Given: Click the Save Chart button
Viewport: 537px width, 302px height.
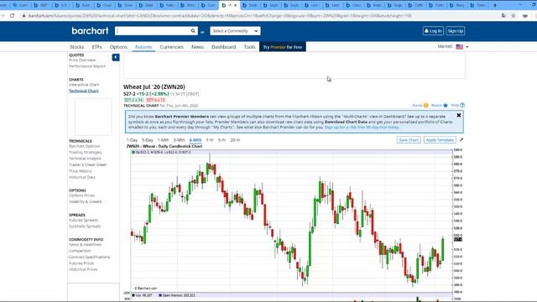Looking at the screenshot, I should (x=409, y=140).
